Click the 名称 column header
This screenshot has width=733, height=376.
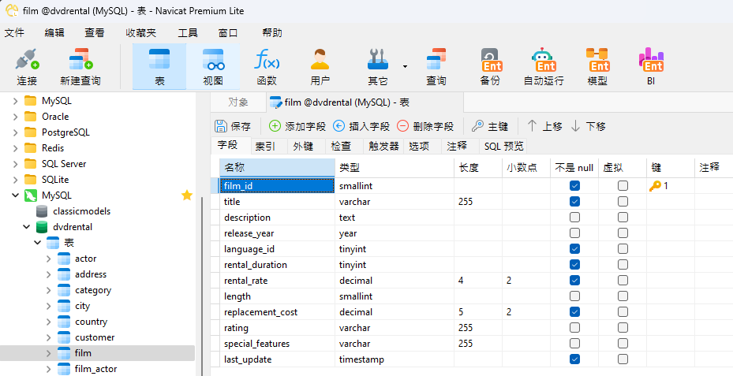point(278,168)
